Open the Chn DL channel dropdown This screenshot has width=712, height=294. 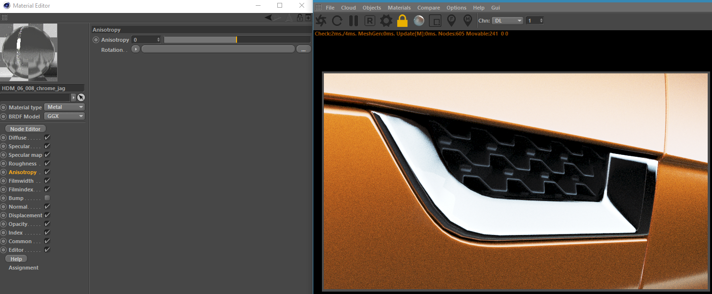(508, 21)
